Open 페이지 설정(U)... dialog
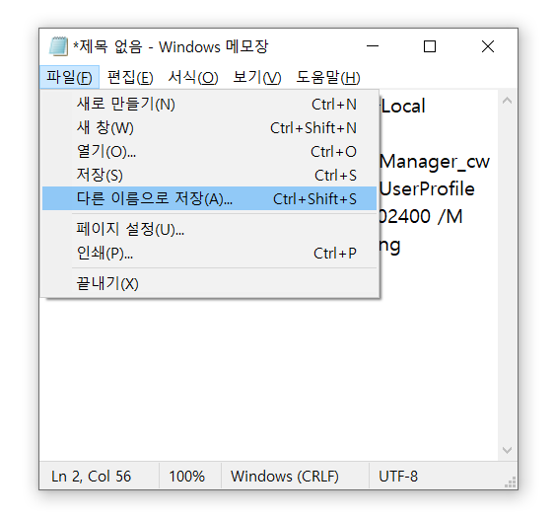The image size is (554, 518). (x=210, y=229)
